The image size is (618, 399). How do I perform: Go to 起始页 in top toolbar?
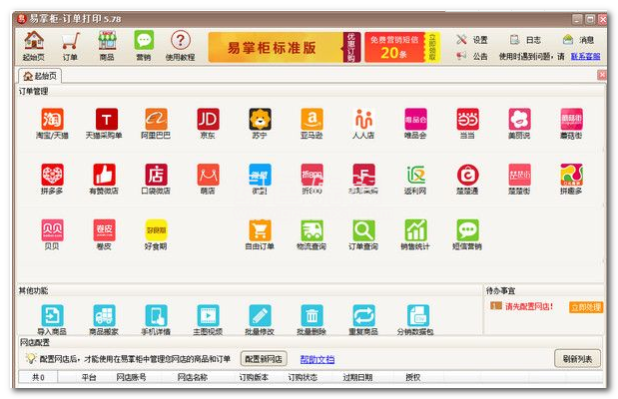pos(34,46)
